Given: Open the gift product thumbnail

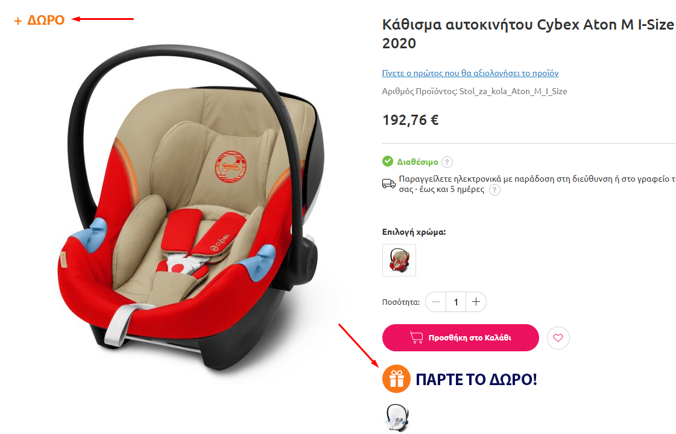Looking at the screenshot, I should click(x=396, y=417).
